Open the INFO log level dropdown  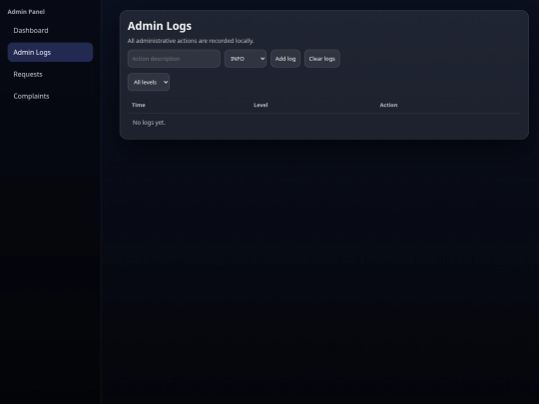point(246,59)
